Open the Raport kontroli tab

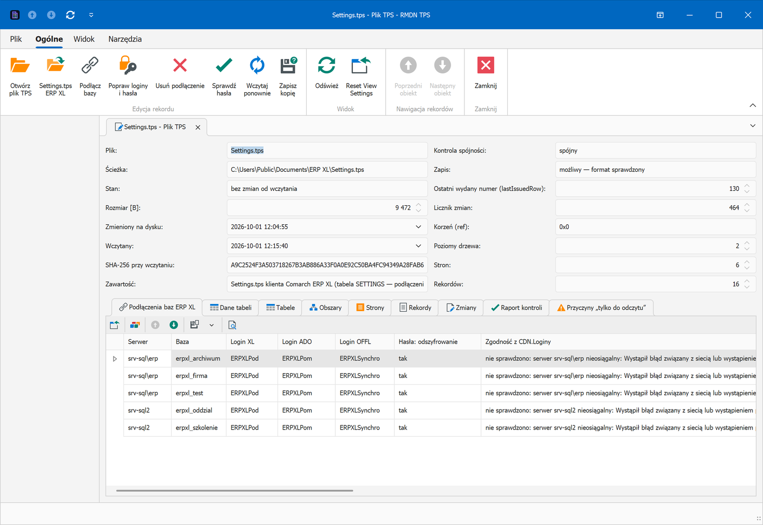point(516,308)
